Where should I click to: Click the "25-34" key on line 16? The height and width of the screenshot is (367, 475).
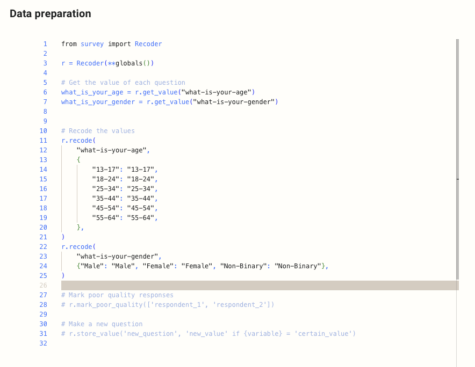click(105, 189)
